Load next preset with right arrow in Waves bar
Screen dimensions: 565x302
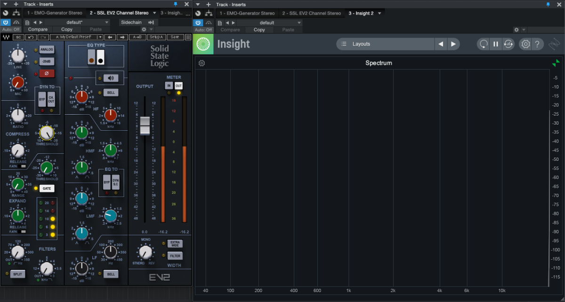click(122, 37)
